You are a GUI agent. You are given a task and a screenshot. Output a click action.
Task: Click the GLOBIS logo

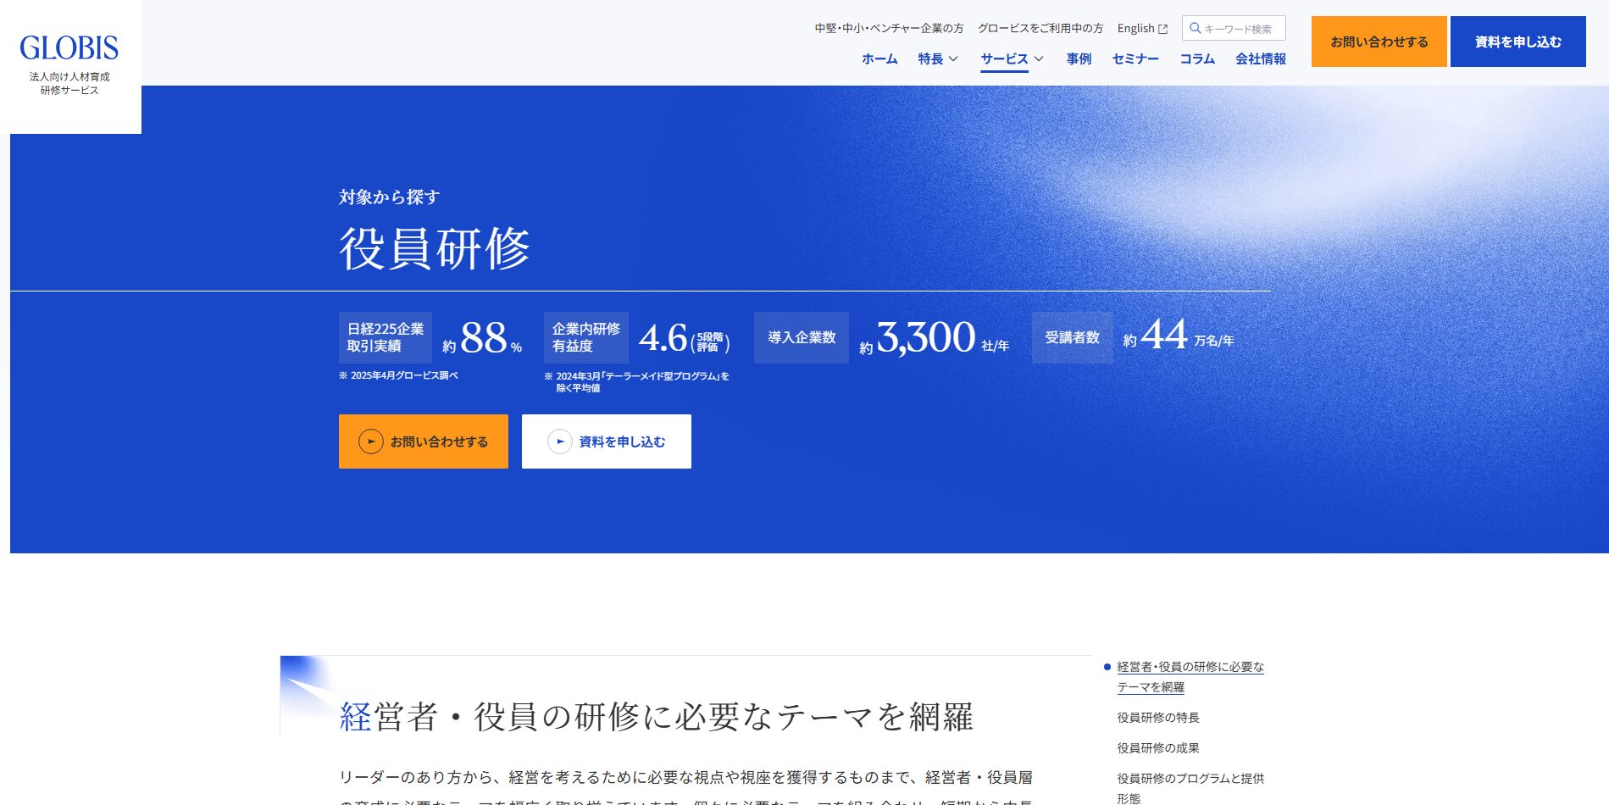coord(69,49)
